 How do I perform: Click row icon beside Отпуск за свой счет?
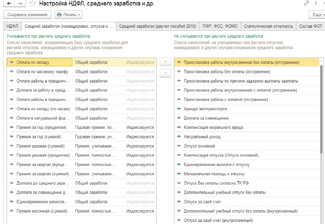(179, 202)
